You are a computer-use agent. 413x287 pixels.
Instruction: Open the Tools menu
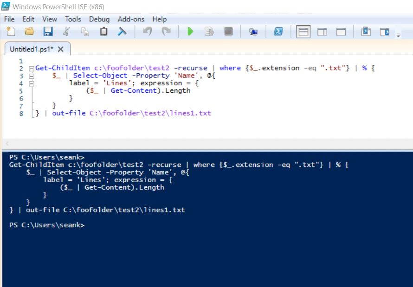[x=73, y=19]
